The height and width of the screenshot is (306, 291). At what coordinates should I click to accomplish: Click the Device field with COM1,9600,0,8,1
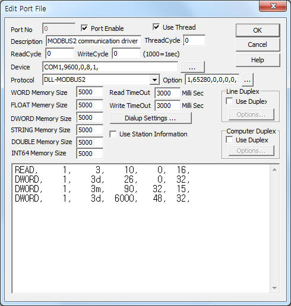(110, 67)
